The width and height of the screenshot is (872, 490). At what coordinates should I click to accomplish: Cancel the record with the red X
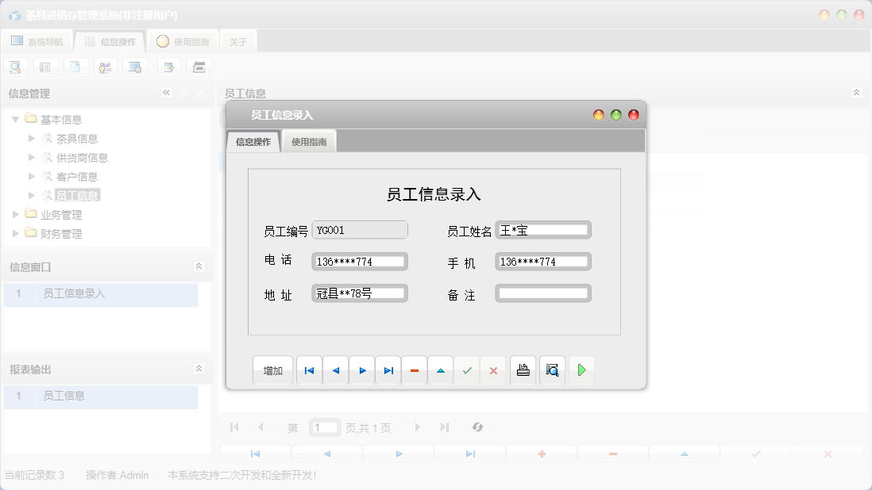[492, 369]
